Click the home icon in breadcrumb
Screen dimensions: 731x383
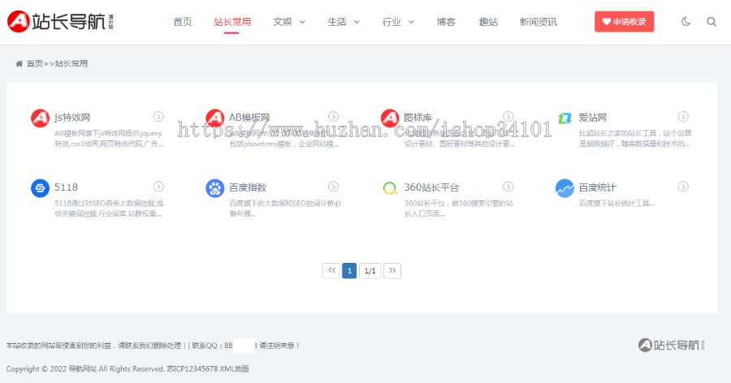click(x=19, y=64)
